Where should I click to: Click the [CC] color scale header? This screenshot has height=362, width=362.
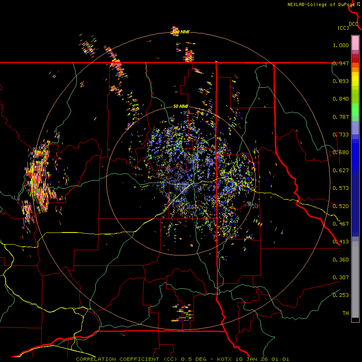(x=343, y=28)
